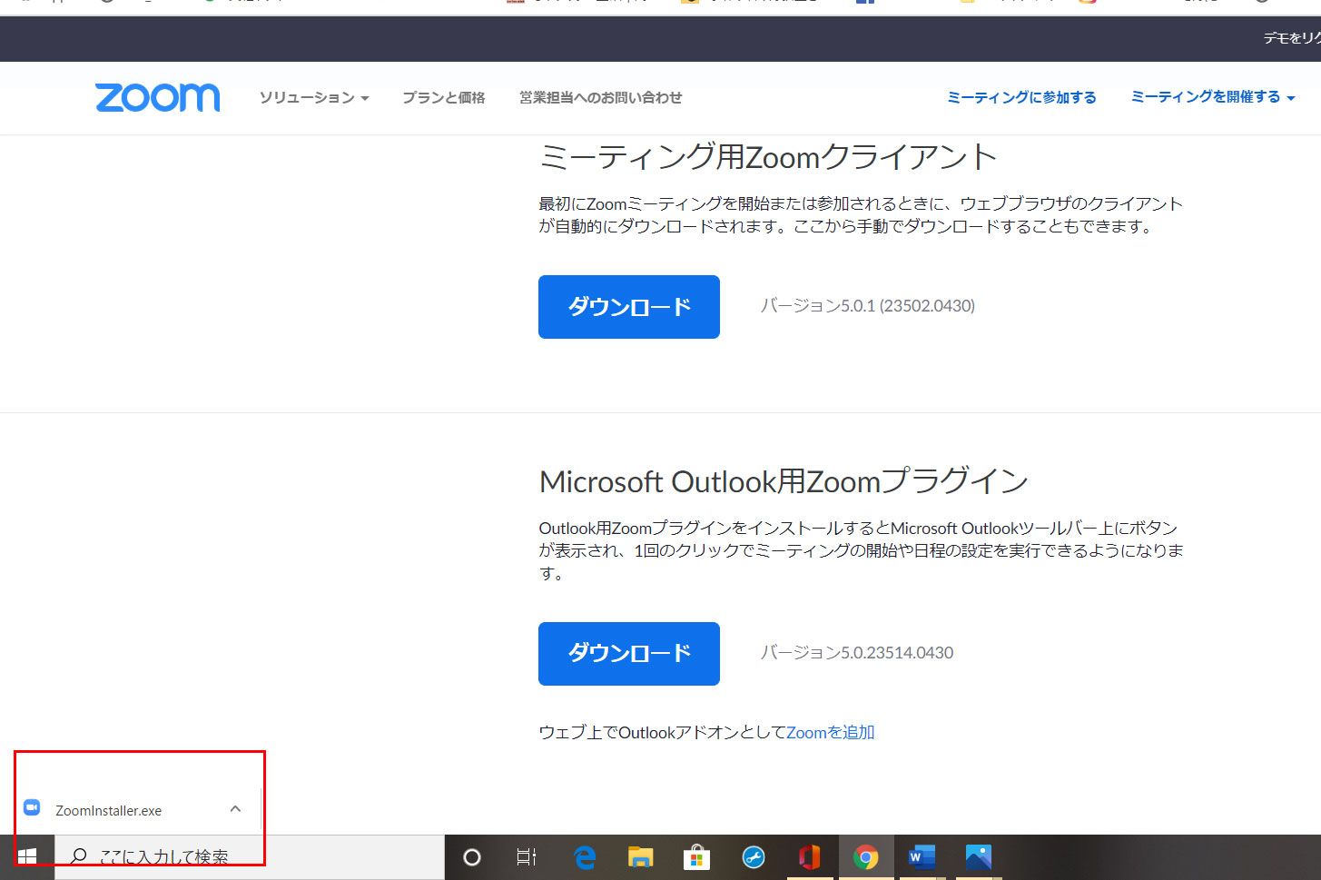Screen dimensions: 1321x880
Task: Open the プランと価格 menu item
Action: (443, 97)
